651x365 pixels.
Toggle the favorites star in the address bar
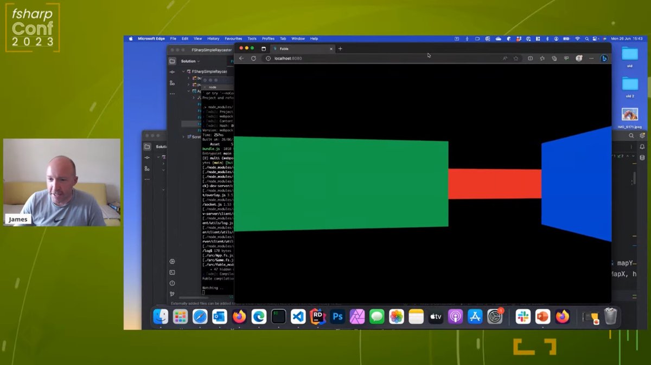click(x=516, y=58)
